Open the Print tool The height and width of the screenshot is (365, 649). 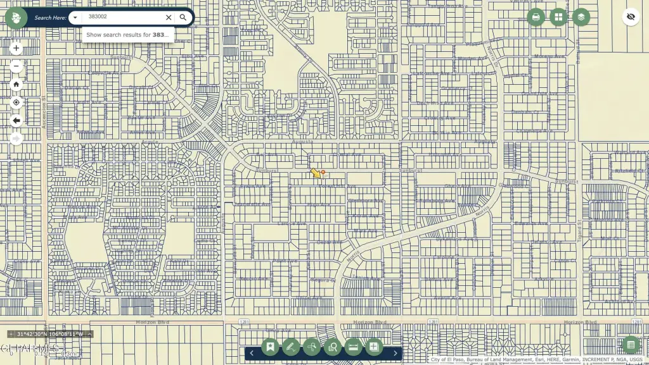[x=536, y=17]
